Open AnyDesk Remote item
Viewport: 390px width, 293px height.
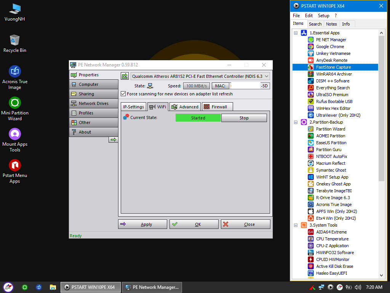pos(332,60)
